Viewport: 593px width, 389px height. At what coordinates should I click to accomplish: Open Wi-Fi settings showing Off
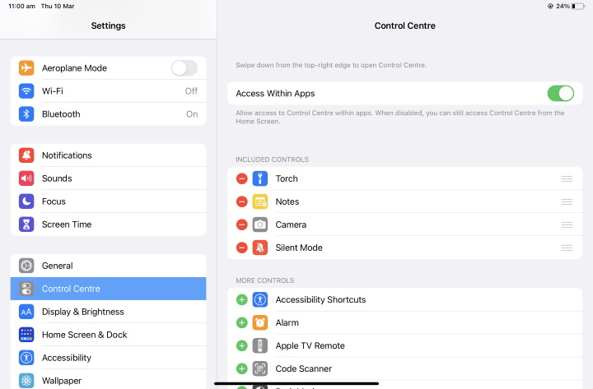point(108,91)
